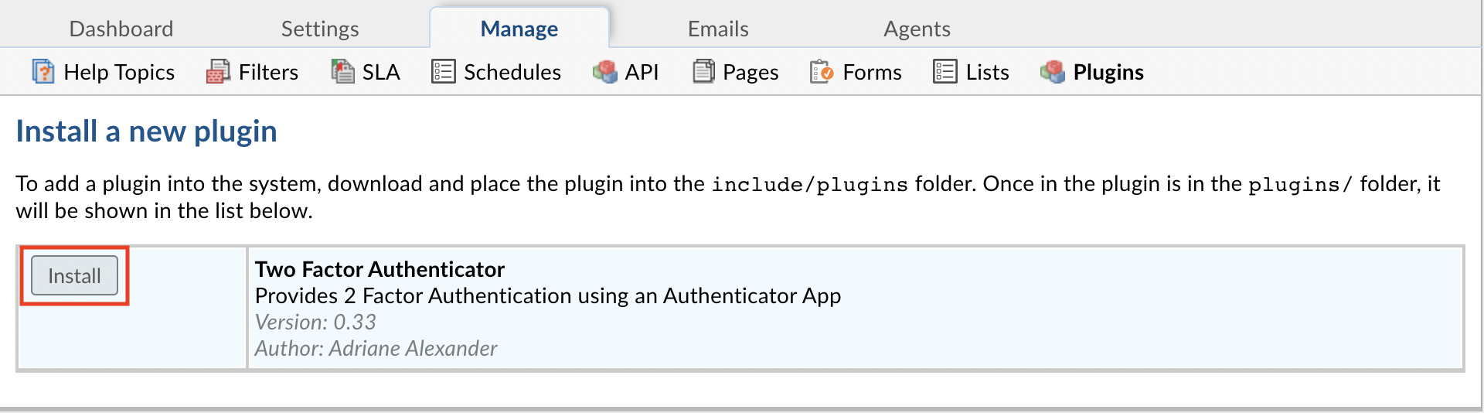Go to the Emails tab
Image resolution: width=1484 pixels, height=413 pixels.
(718, 29)
